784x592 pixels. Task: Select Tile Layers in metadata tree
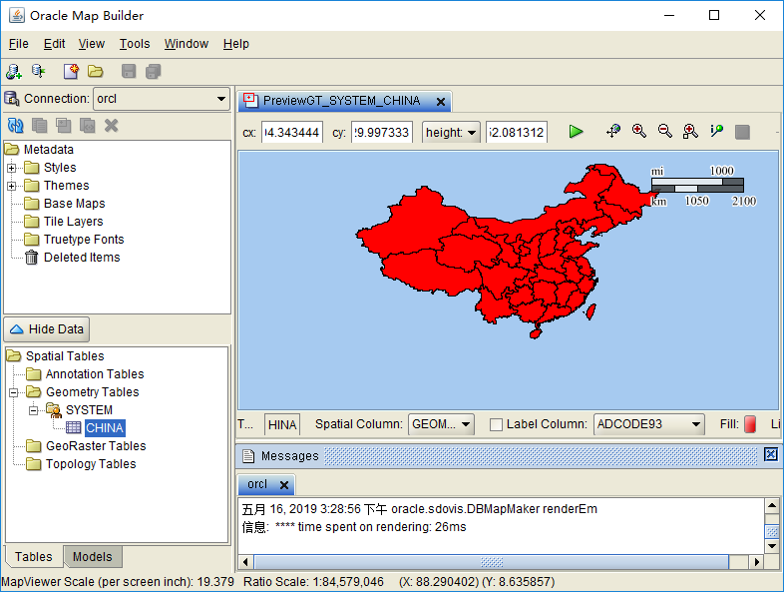[x=74, y=222]
